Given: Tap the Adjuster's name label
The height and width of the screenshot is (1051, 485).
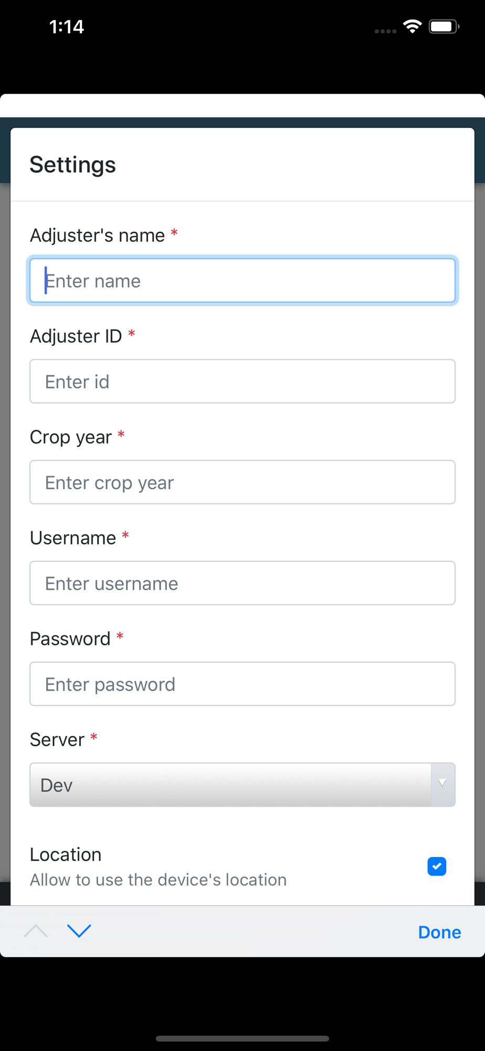Looking at the screenshot, I should tap(98, 235).
